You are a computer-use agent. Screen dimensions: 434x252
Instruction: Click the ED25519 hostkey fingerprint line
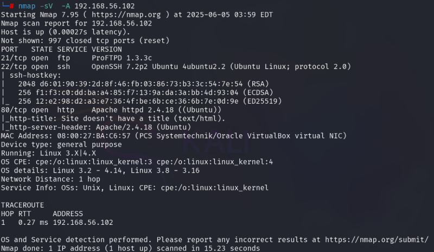click(150, 101)
